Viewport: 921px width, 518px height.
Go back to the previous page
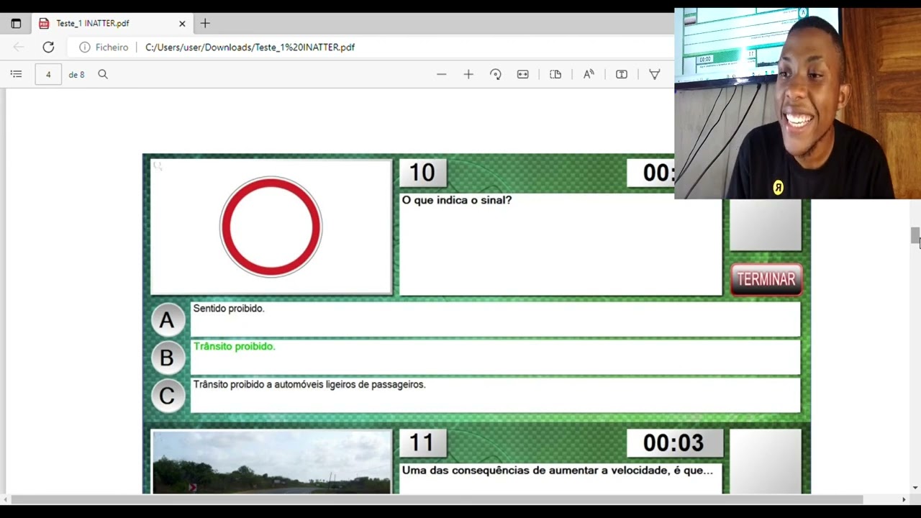(x=19, y=47)
